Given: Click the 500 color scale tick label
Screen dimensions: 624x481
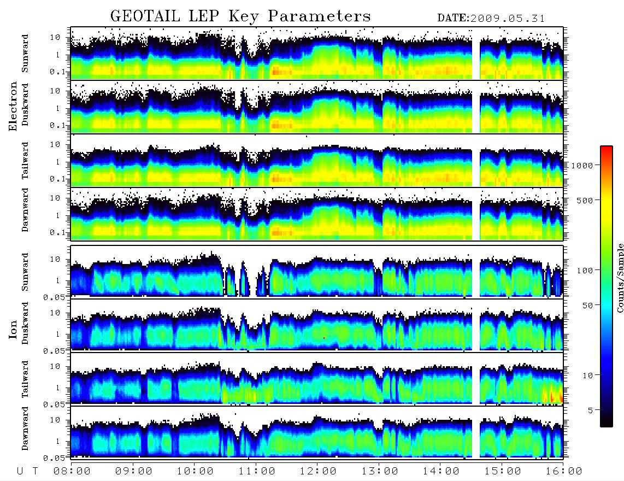Looking at the screenshot, I should [585, 200].
